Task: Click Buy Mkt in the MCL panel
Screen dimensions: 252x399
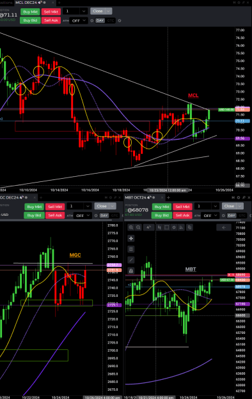Action: tap(30, 11)
